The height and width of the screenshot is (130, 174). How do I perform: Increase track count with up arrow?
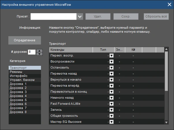pyautogui.click(x=40, y=51)
